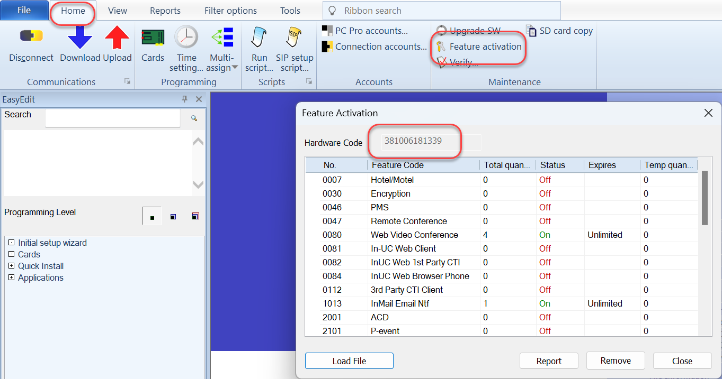This screenshot has width=722, height=379.
Task: Switch to the Filter options tab
Action: click(230, 11)
